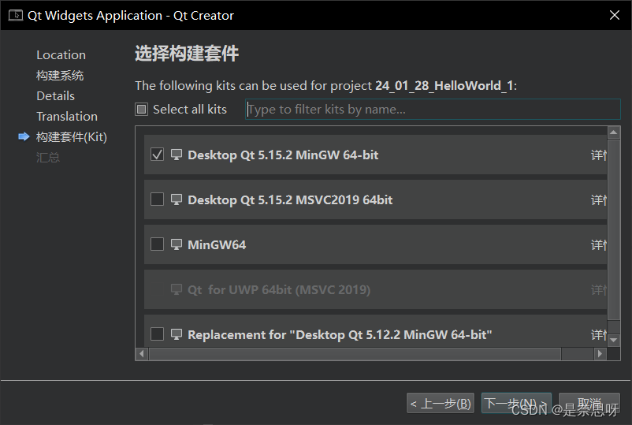The width and height of the screenshot is (632, 425).
Task: Click 构建套件(Kit) step in sidebar
Action: coord(72,137)
